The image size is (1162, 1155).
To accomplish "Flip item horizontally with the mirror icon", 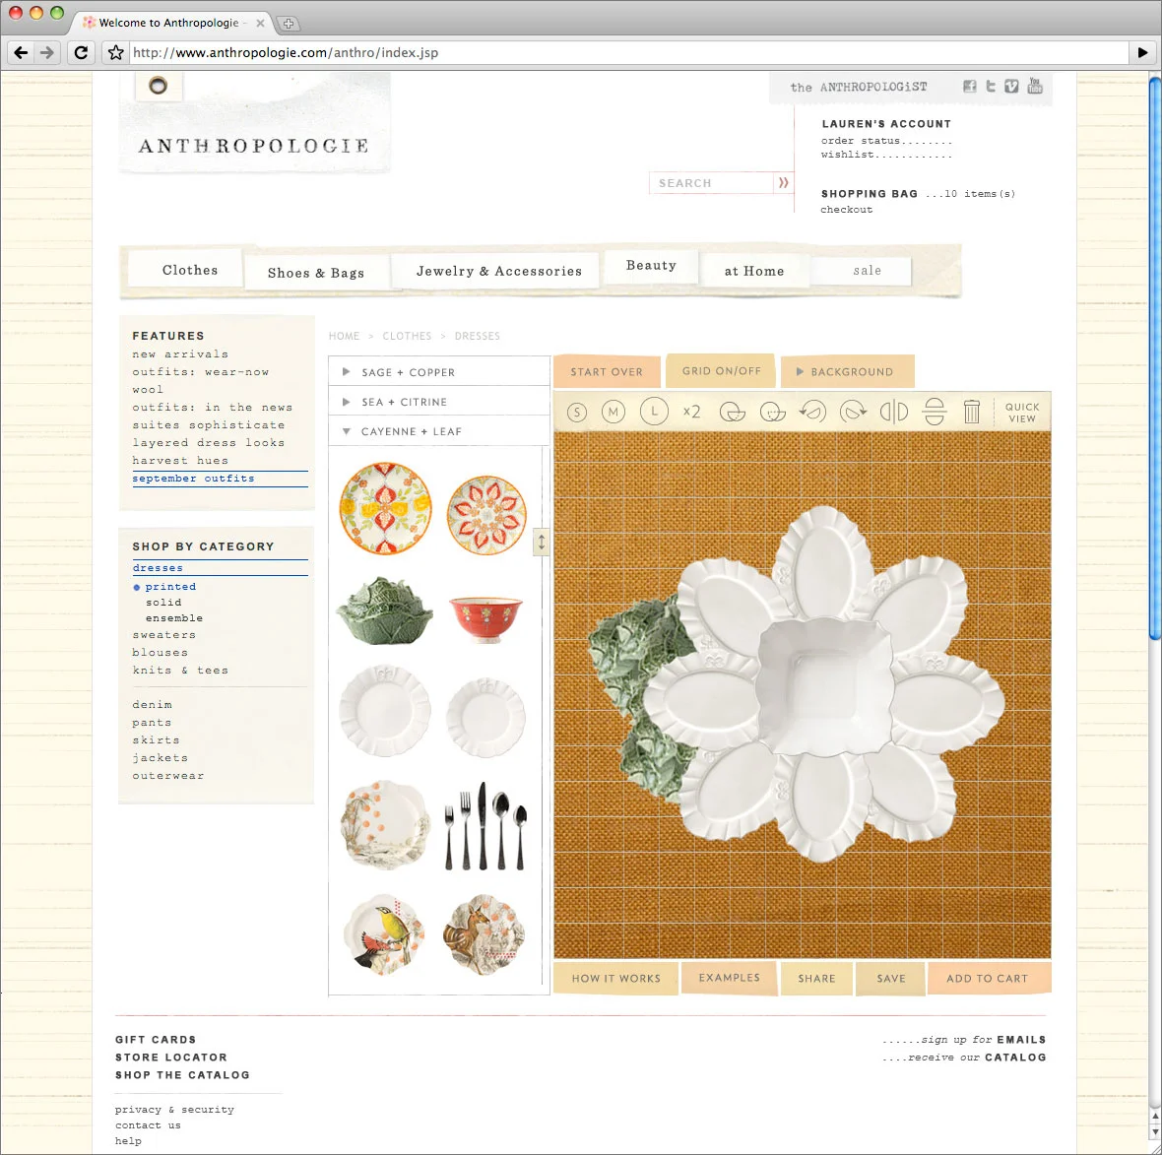I will point(894,412).
